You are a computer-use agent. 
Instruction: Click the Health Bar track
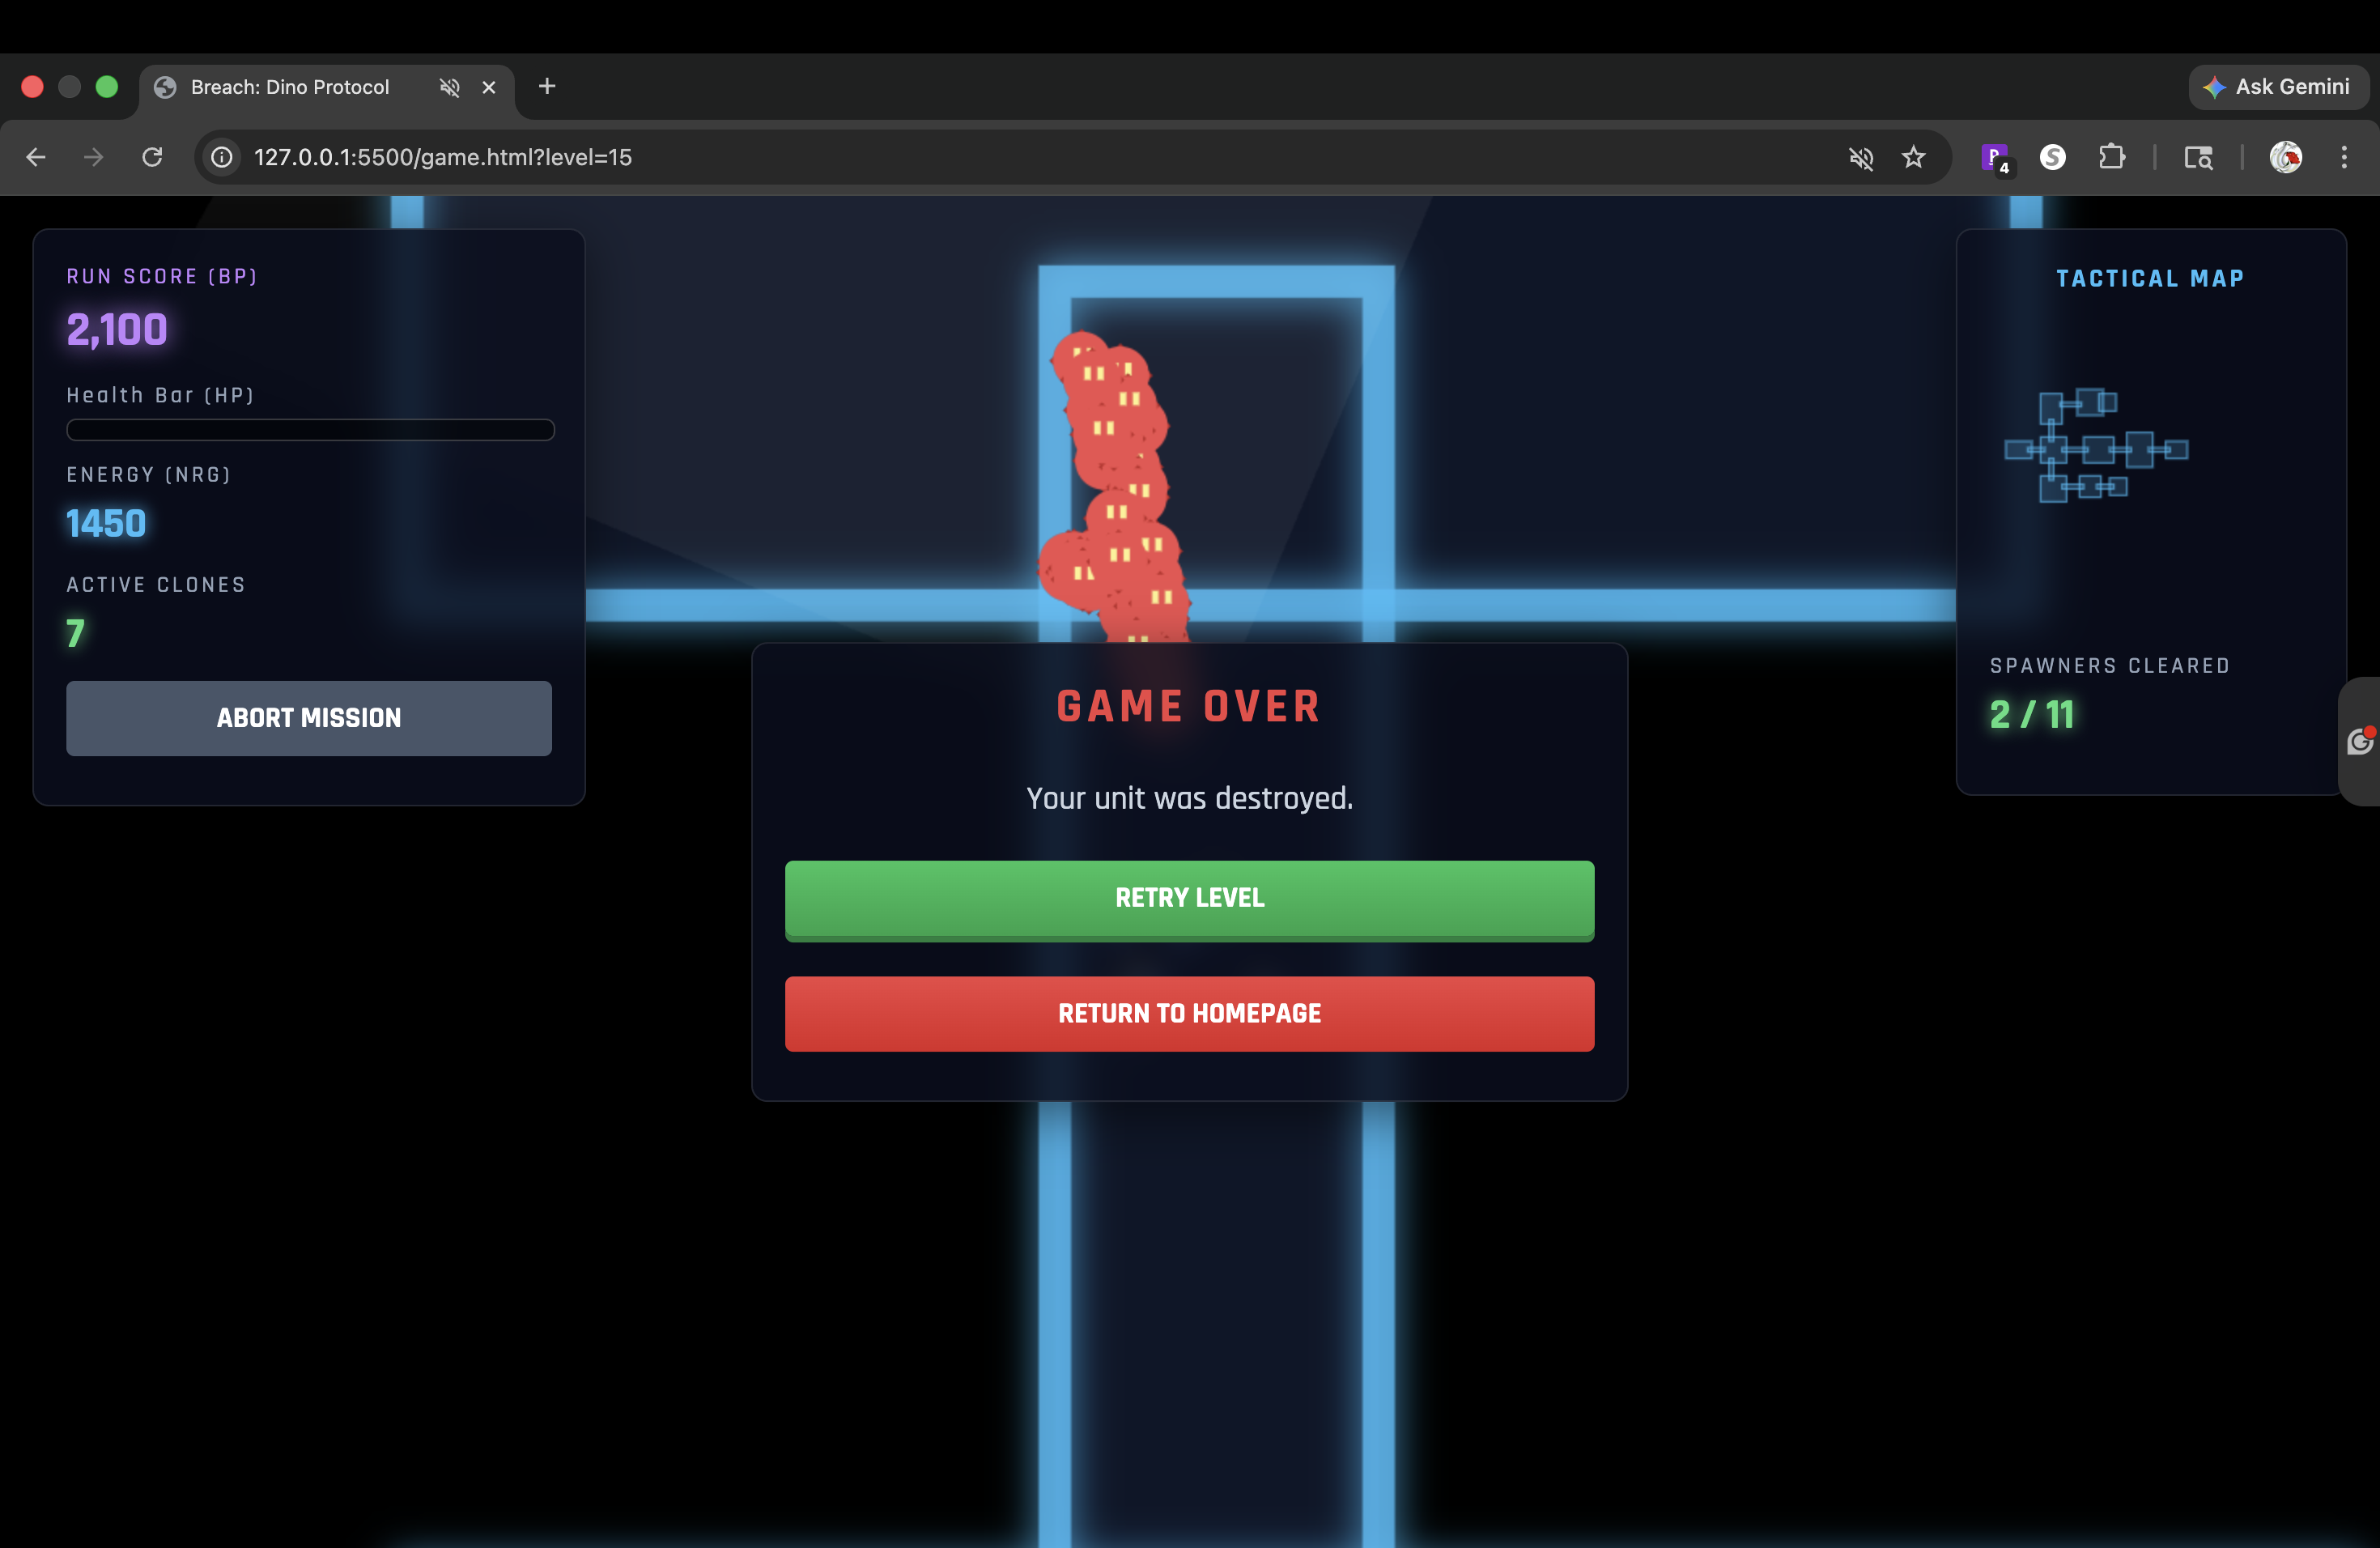[310, 430]
